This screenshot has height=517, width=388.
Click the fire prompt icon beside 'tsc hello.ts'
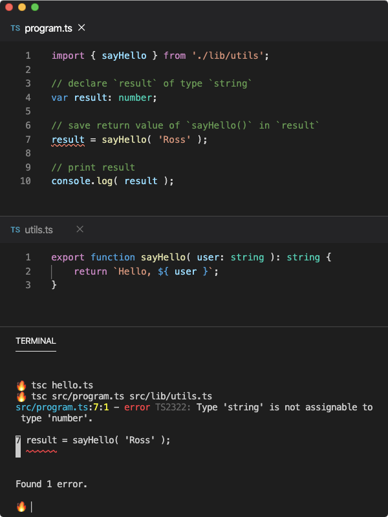pyautogui.click(x=21, y=385)
